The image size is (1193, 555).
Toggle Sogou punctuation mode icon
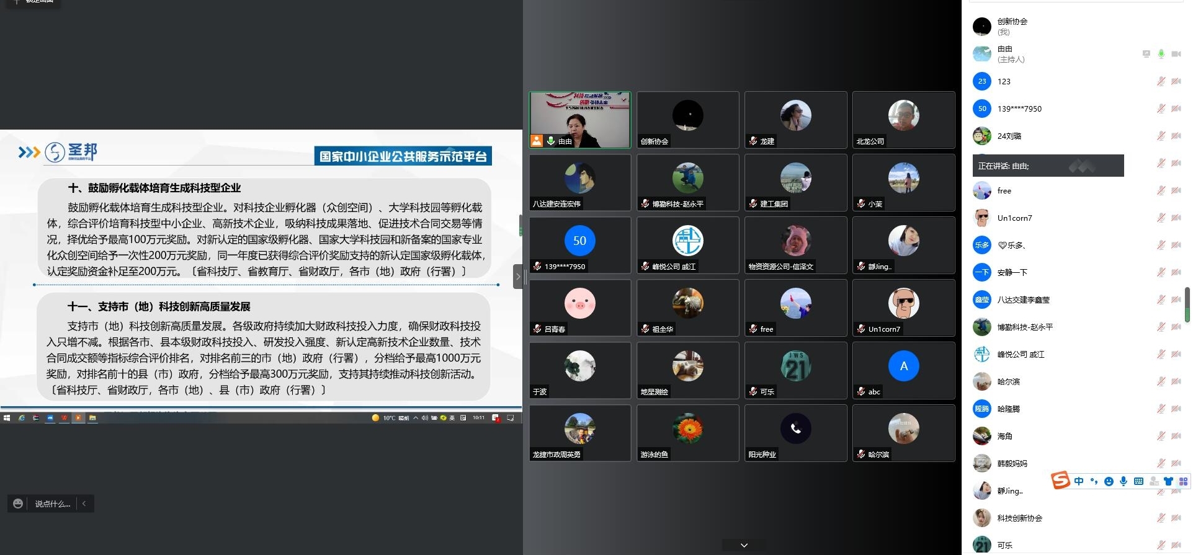coord(1094,481)
